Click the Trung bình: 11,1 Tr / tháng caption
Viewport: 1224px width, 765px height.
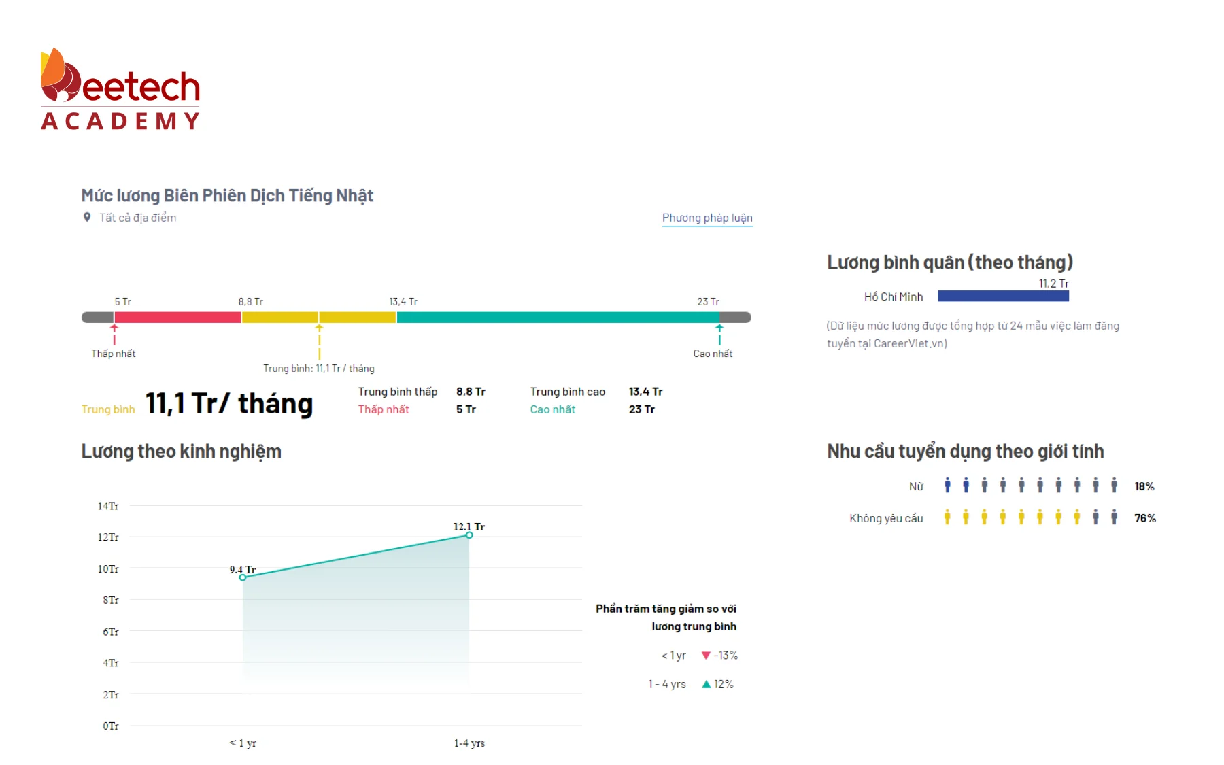coord(319,369)
